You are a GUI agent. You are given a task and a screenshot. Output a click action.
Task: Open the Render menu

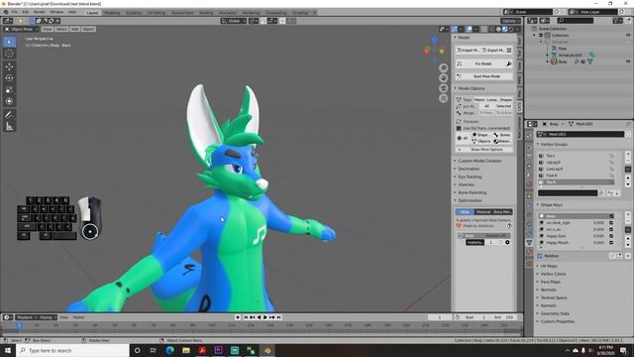(40, 12)
